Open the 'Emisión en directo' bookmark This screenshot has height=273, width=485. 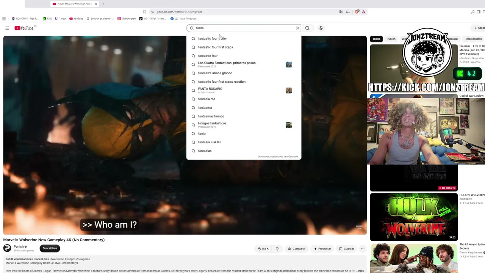[100, 19]
